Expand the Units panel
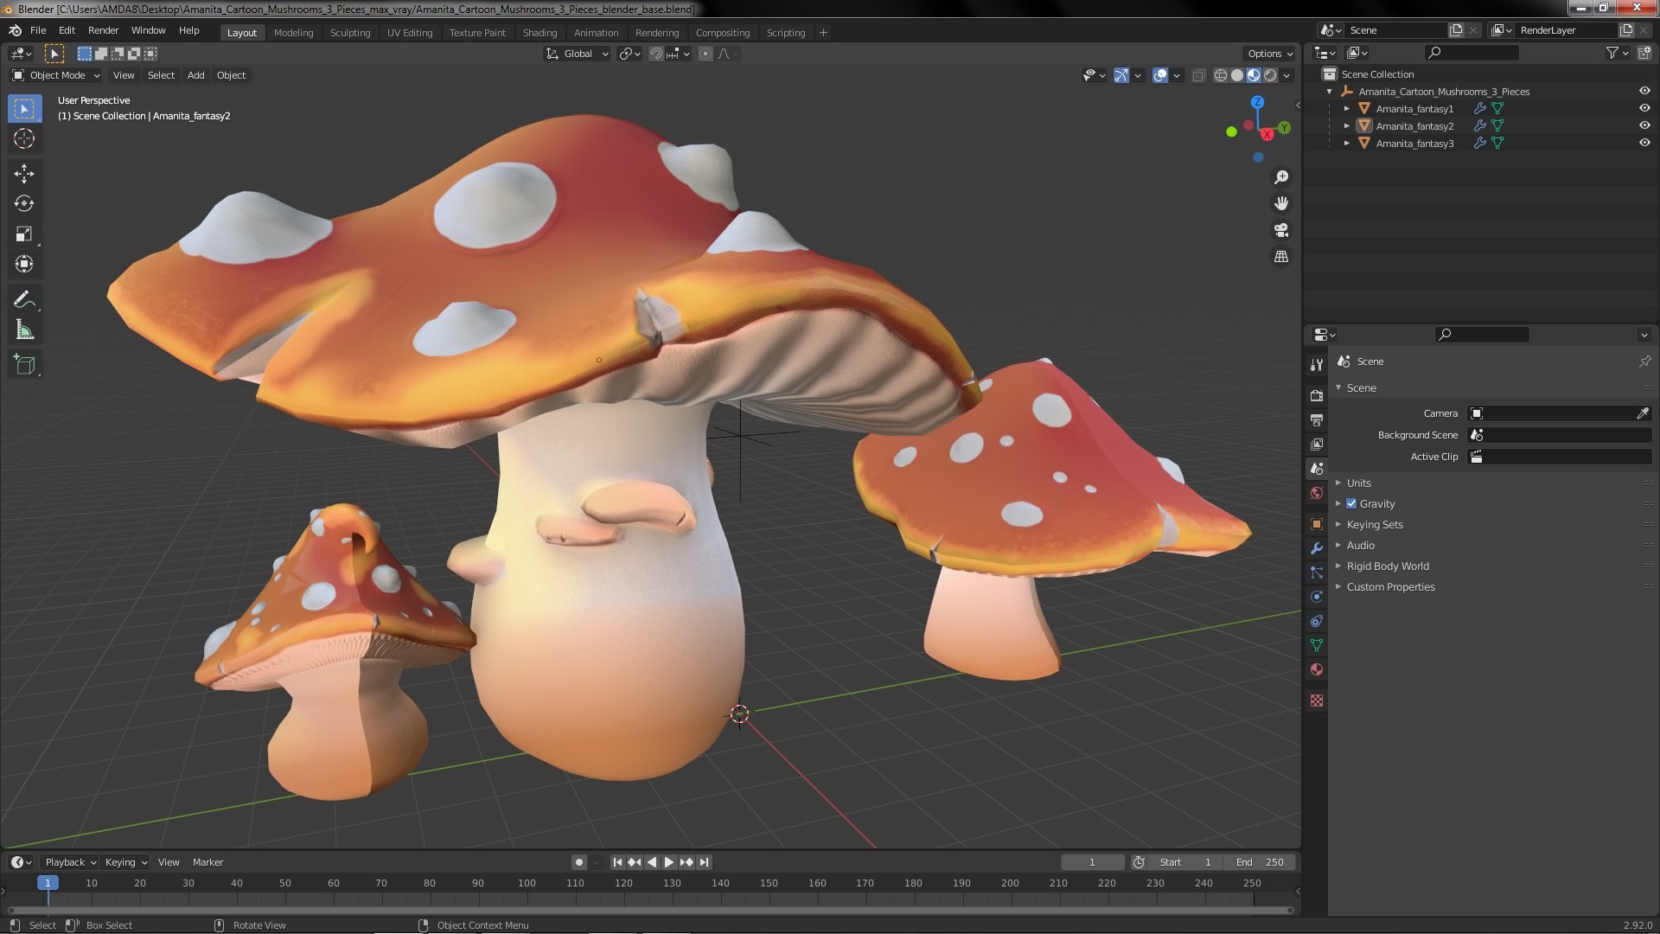Viewport: 1660px width, 934px height. pos(1359,483)
